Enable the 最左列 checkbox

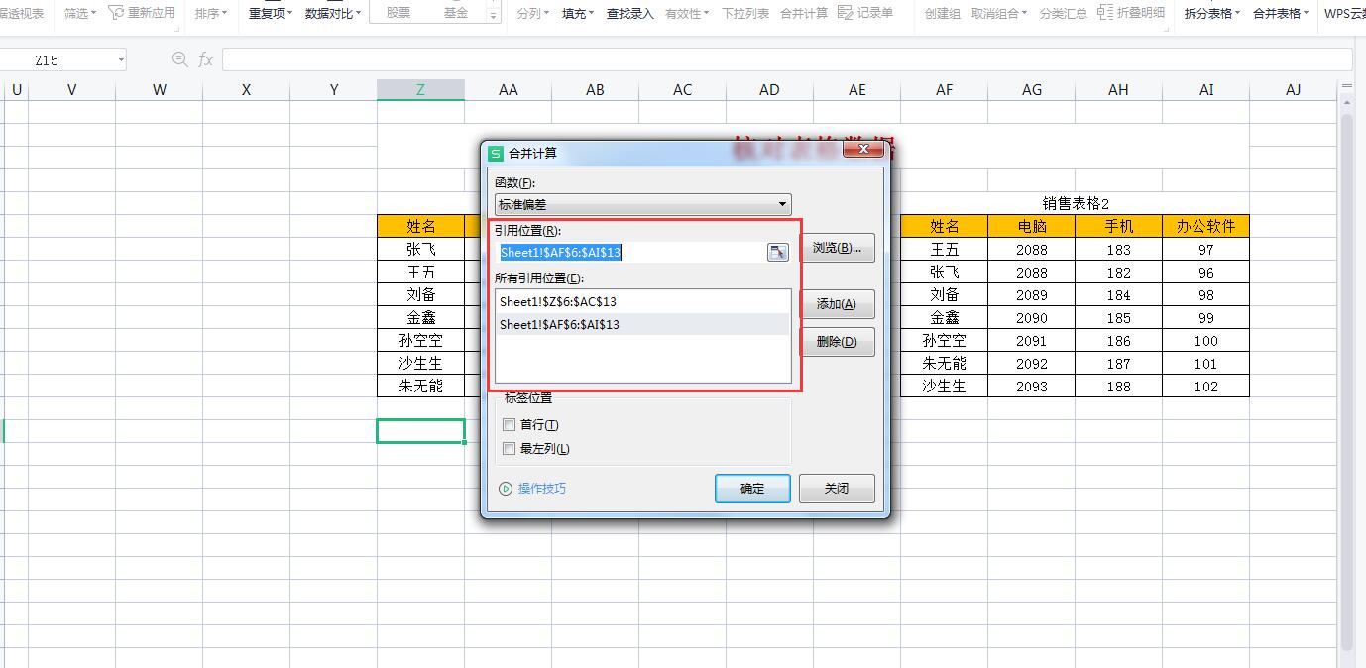point(510,449)
